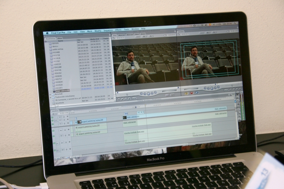Open the Edit menu
The image size is (284, 189).
point(76,32)
